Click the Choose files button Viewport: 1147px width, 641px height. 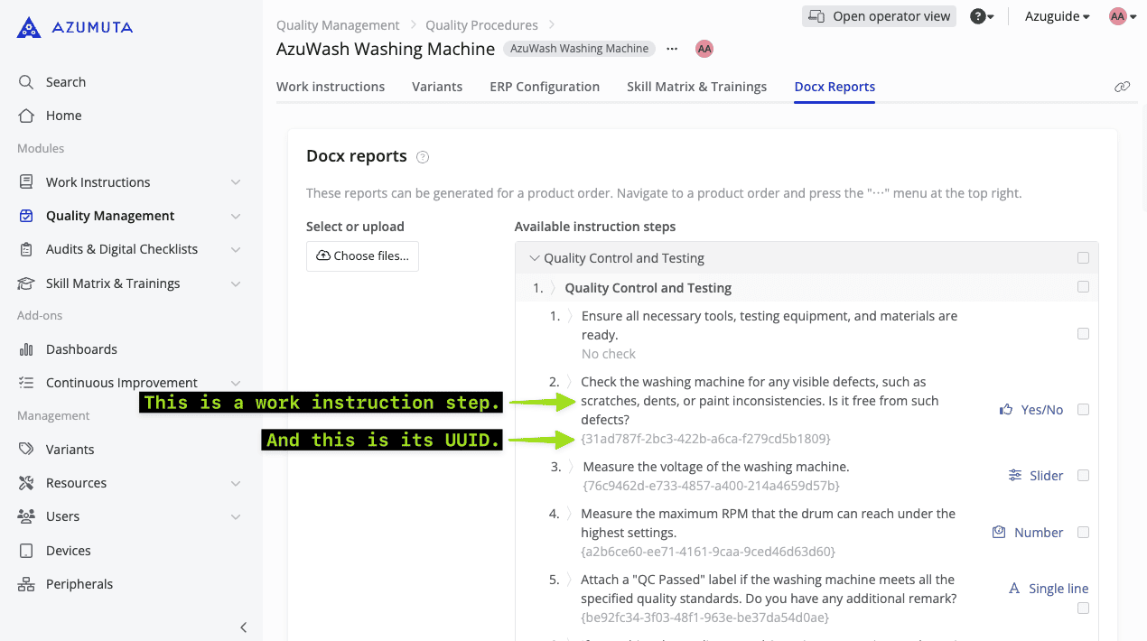(x=362, y=255)
